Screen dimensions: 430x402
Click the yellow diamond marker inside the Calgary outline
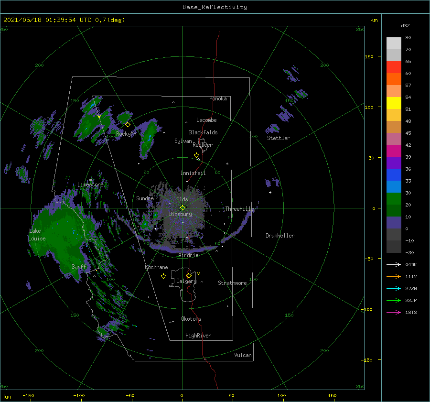click(x=189, y=275)
